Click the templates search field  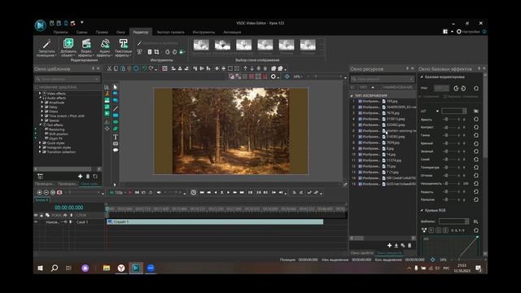[x=67, y=79]
